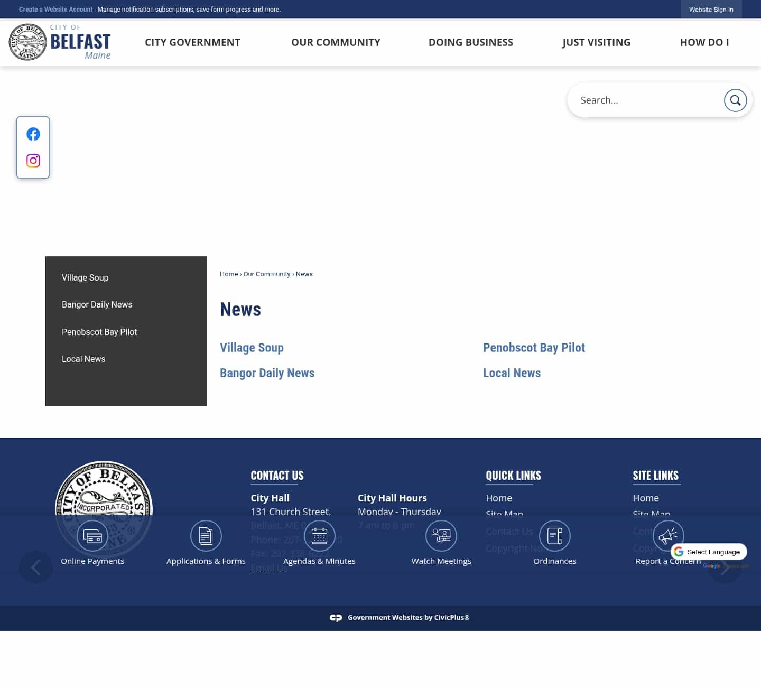The width and height of the screenshot is (761, 688).
Task: Click Home under Site Links
Action: coord(646,498)
